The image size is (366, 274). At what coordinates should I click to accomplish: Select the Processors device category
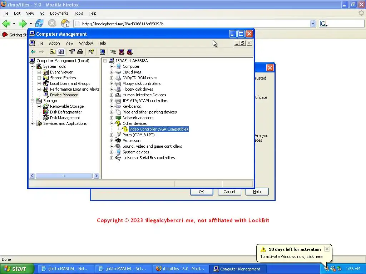click(x=132, y=141)
